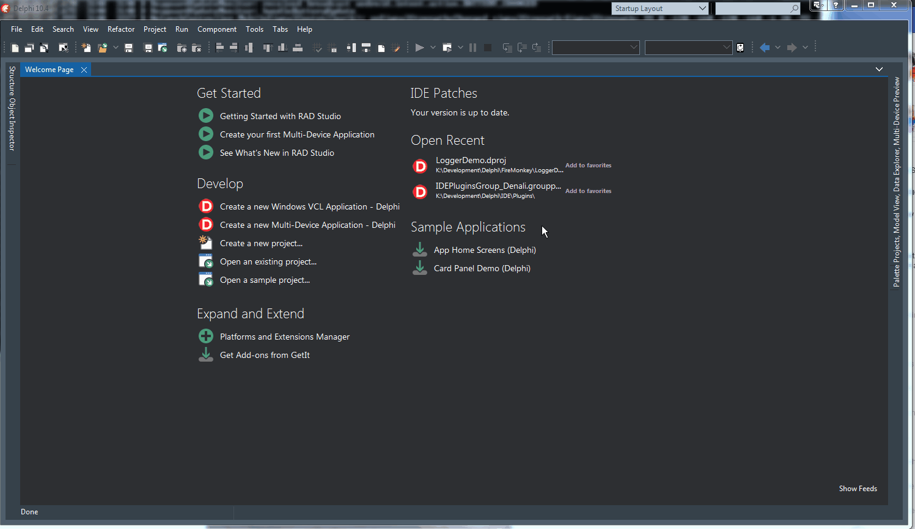Open the docked Structure side panel tab
The width and height of the screenshot is (915, 529).
(12, 81)
